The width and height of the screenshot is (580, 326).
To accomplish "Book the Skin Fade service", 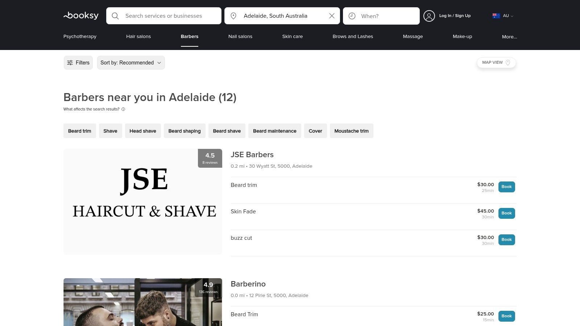I will click(x=507, y=213).
